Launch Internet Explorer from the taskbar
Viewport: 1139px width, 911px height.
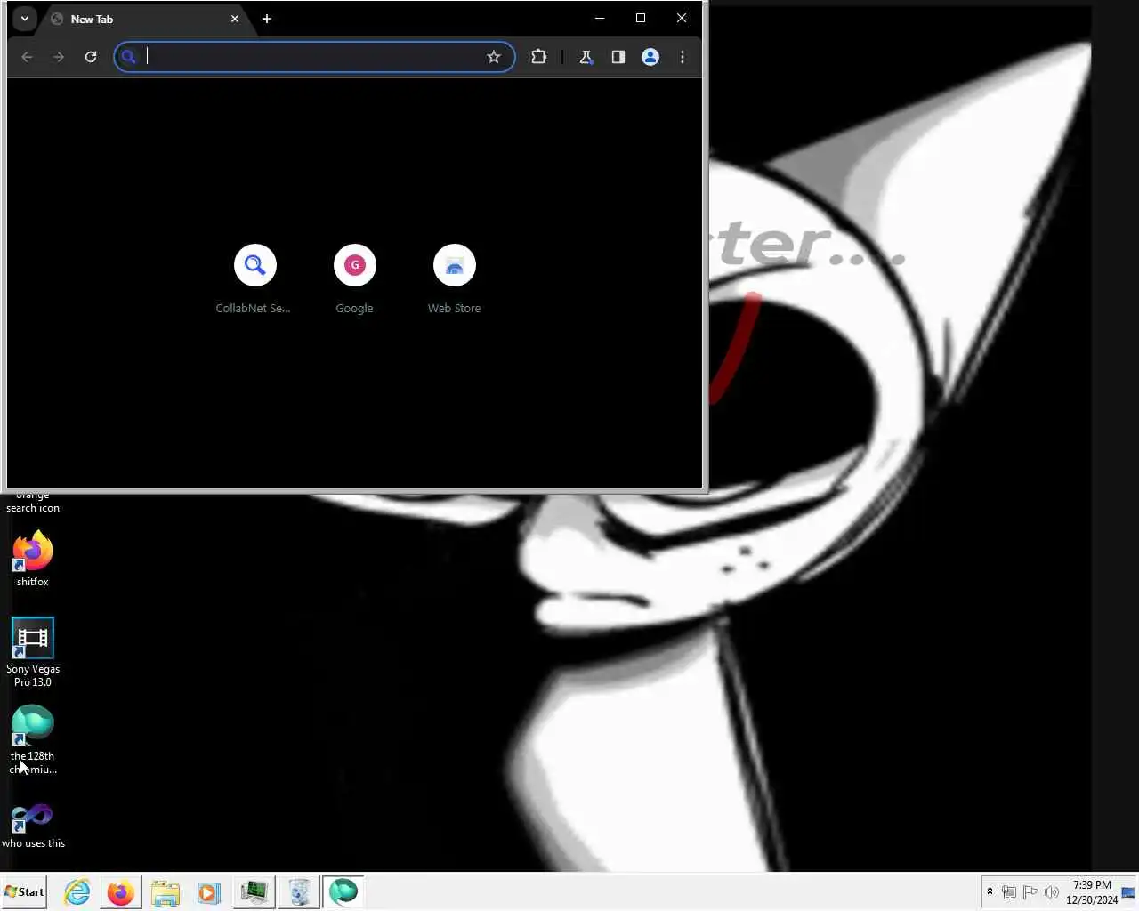[77, 891]
